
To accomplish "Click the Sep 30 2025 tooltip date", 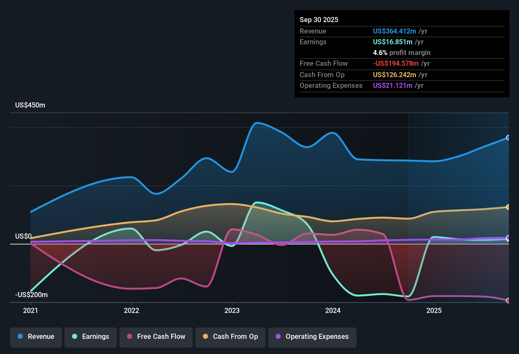I will point(319,20).
